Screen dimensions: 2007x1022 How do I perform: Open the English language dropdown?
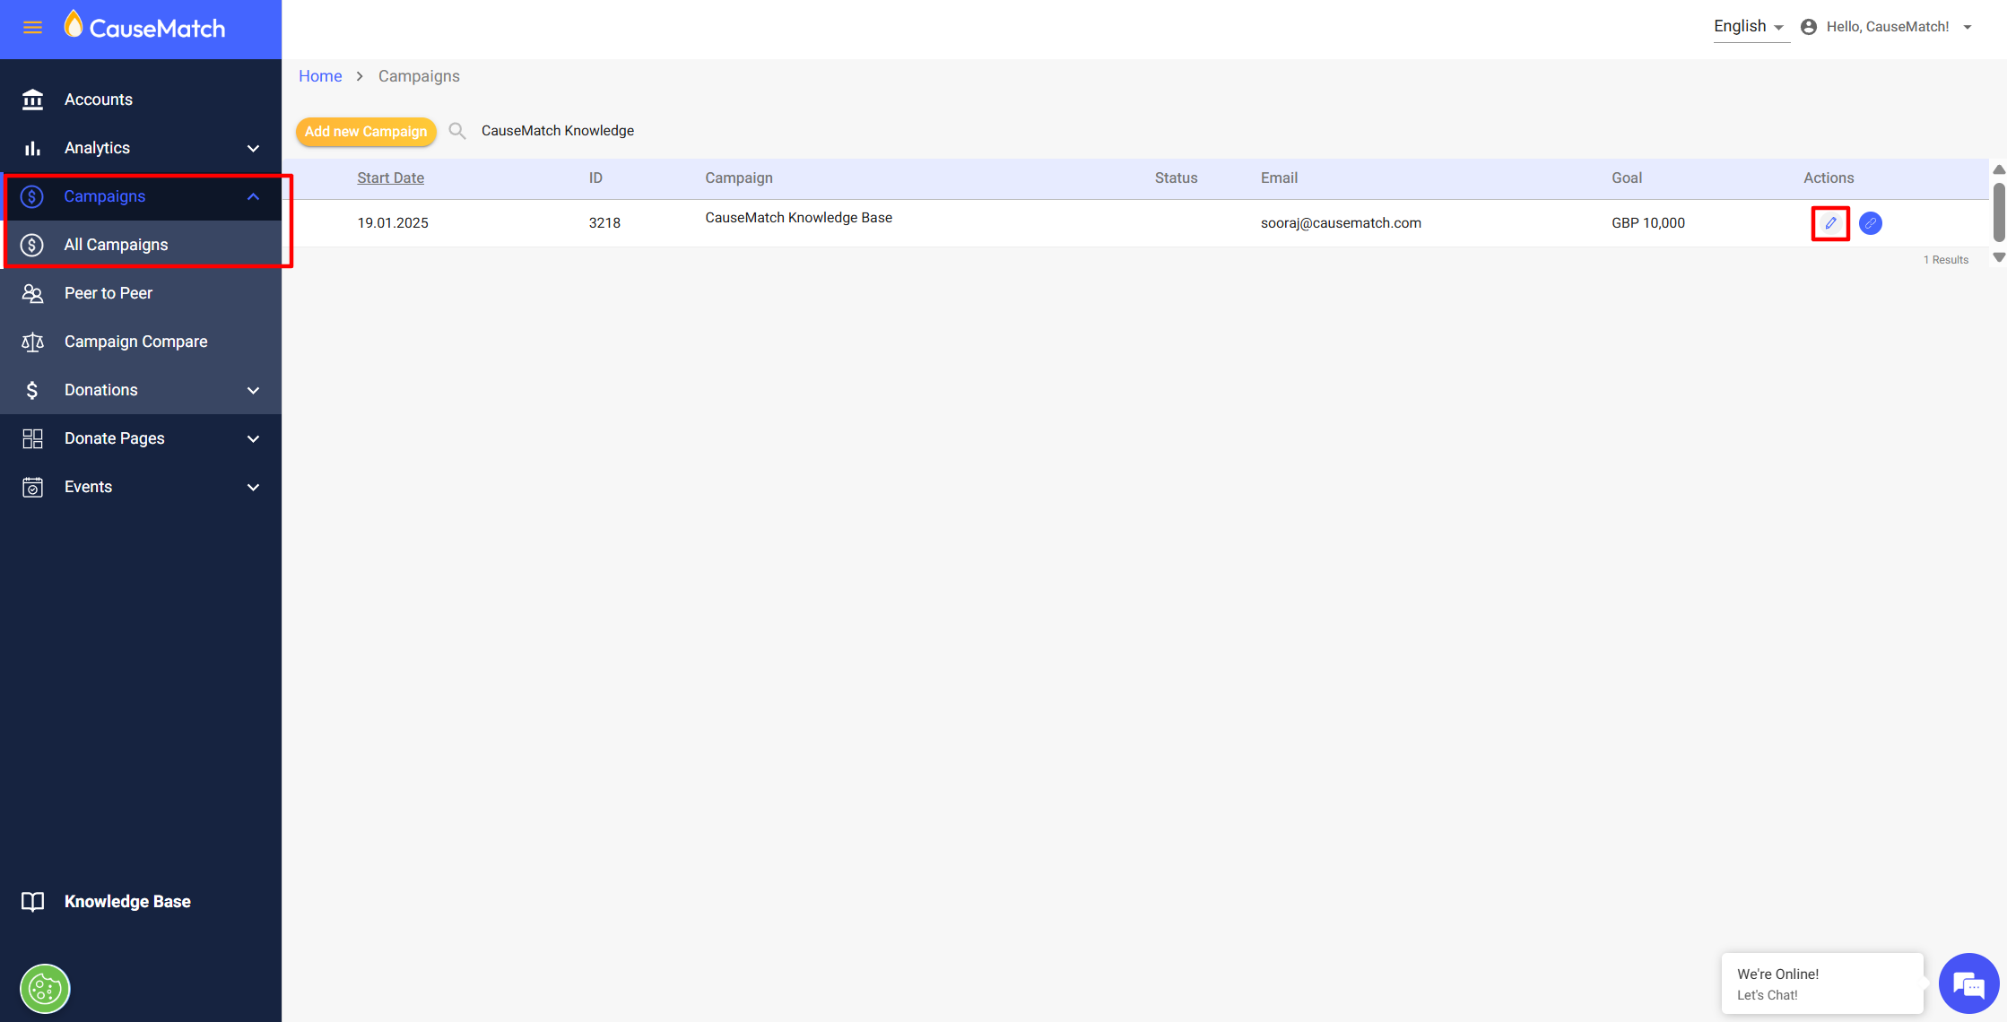coord(1749,27)
